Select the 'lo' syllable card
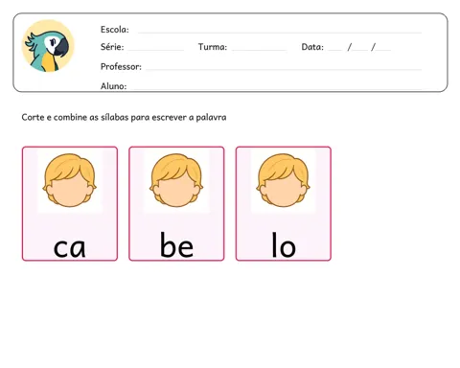 coord(284,204)
